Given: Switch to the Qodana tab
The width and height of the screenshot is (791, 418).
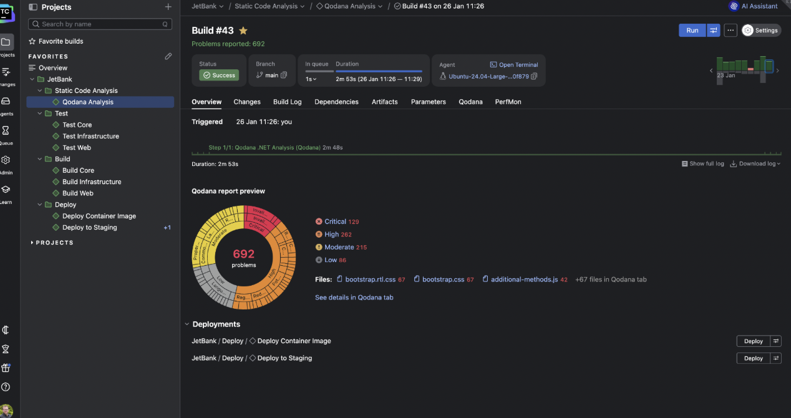Looking at the screenshot, I should [470, 102].
